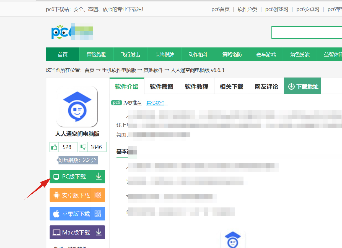Open the 人人通空间 app icon image
Screen dimensions: 342x248
tap(77, 106)
